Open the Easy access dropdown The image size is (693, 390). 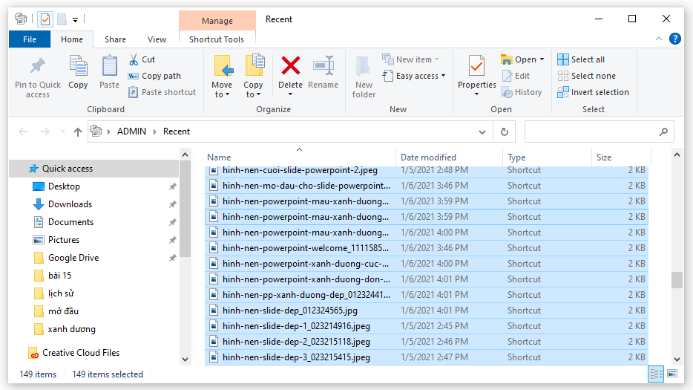tap(416, 76)
